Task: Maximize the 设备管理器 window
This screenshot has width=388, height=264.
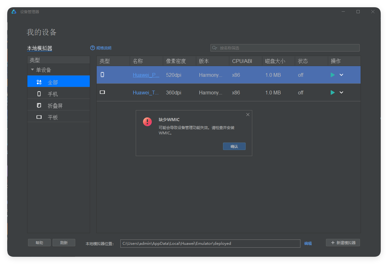Action: tap(358, 12)
